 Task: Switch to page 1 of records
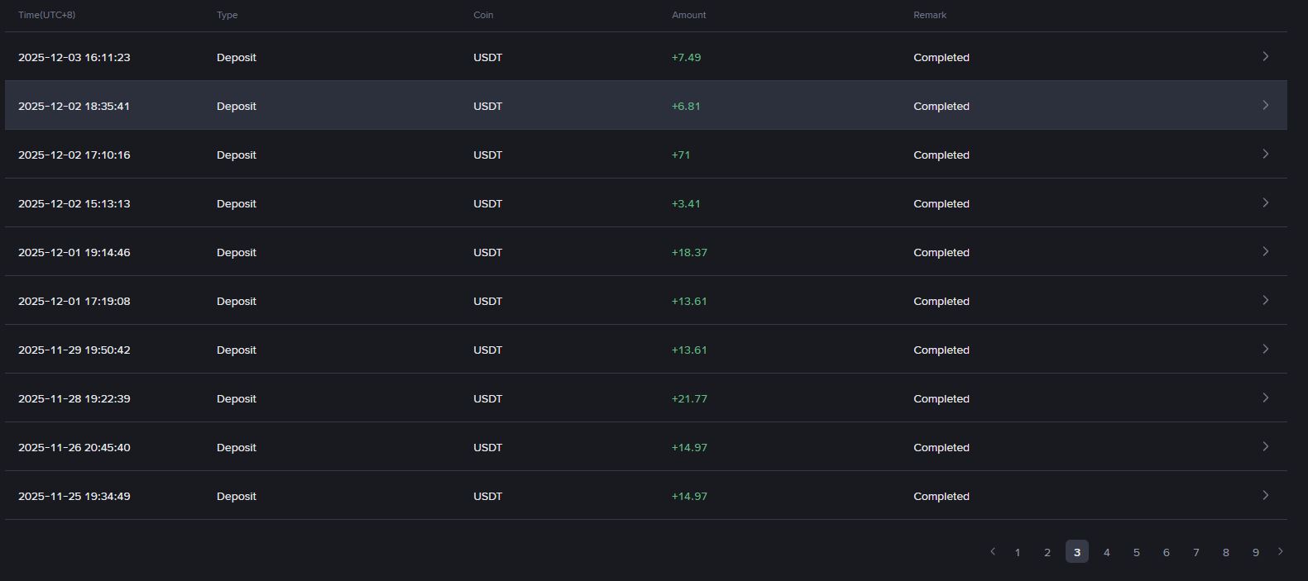tap(1018, 552)
